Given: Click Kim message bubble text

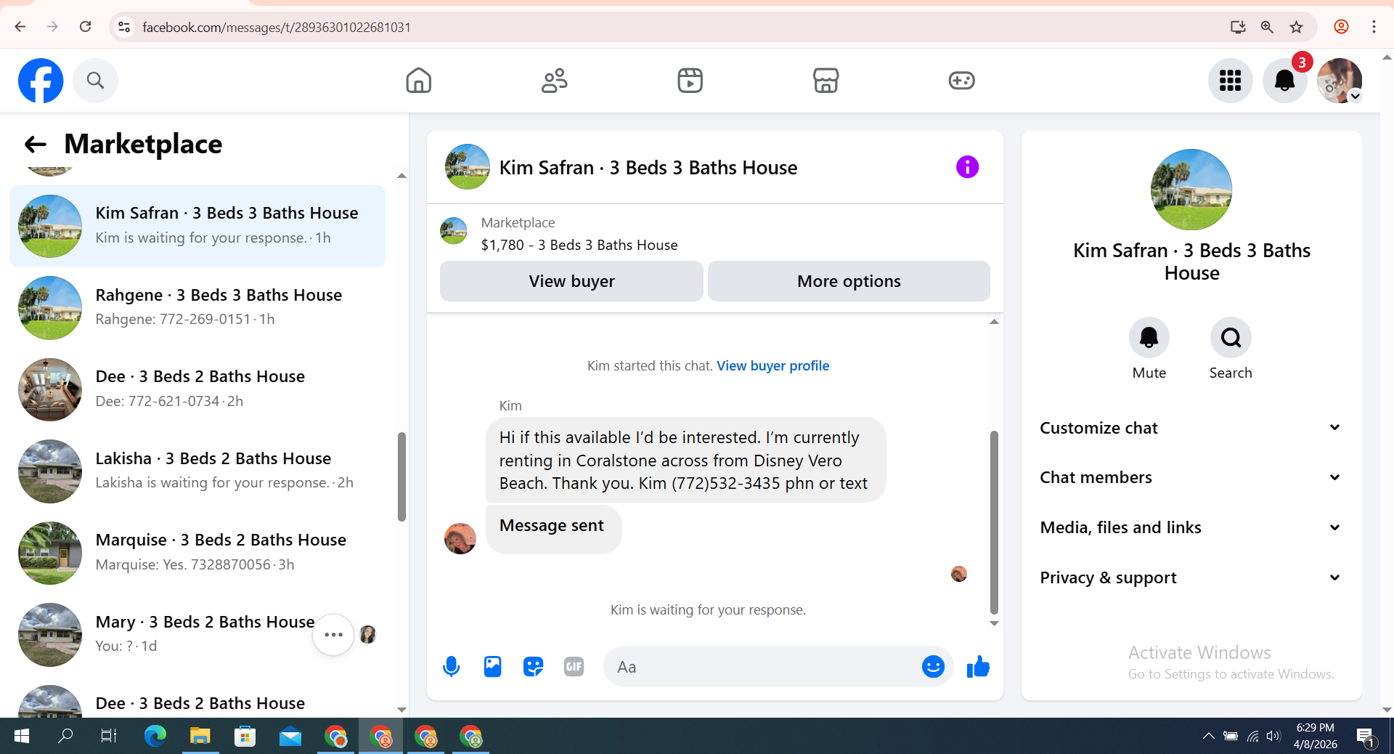Looking at the screenshot, I should click(x=685, y=460).
